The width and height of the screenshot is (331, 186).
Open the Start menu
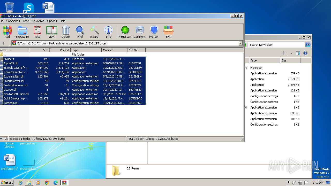tap(7, 182)
